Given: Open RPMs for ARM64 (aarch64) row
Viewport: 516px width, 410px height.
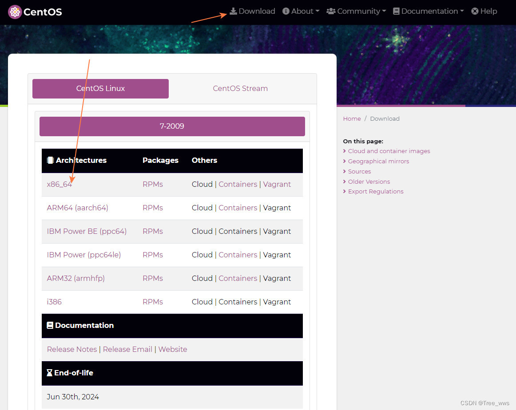Looking at the screenshot, I should click(x=153, y=208).
